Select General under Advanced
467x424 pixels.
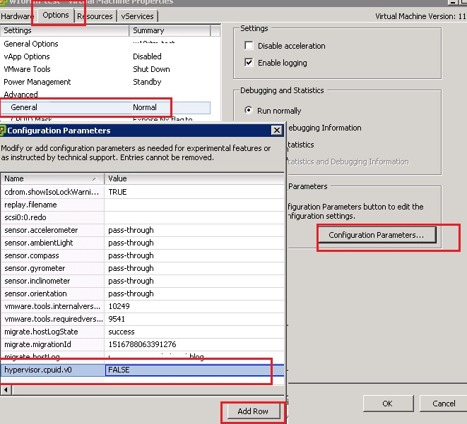105,107
